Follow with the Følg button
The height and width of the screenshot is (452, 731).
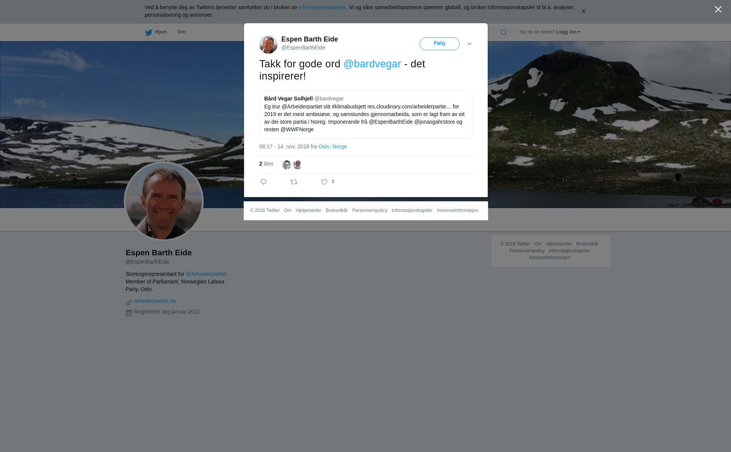click(439, 44)
